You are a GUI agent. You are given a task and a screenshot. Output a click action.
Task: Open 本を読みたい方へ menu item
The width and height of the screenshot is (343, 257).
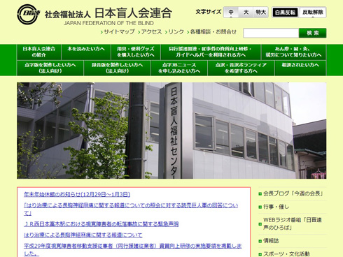(x=86, y=52)
